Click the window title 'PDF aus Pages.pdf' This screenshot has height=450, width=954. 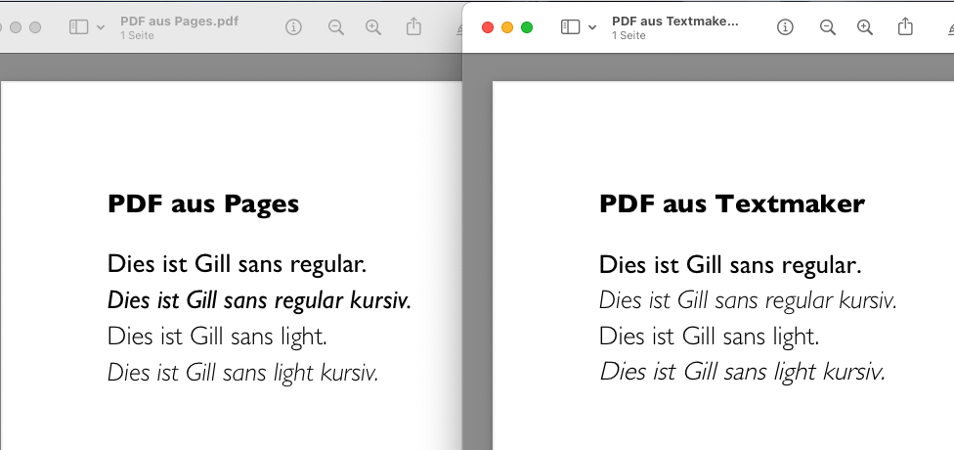pos(180,21)
